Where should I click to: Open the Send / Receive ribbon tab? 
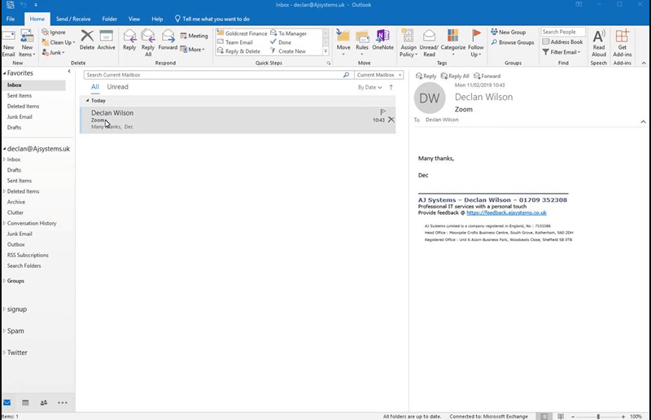point(72,18)
